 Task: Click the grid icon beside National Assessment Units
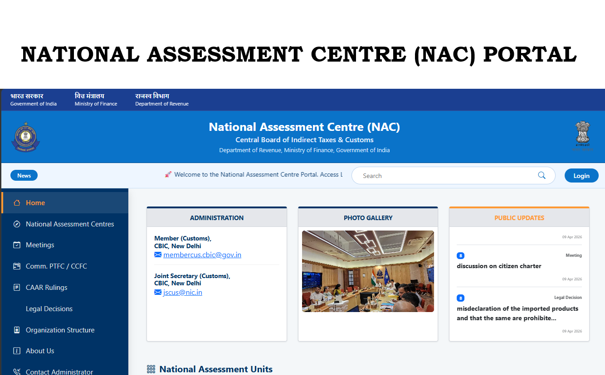(x=151, y=370)
